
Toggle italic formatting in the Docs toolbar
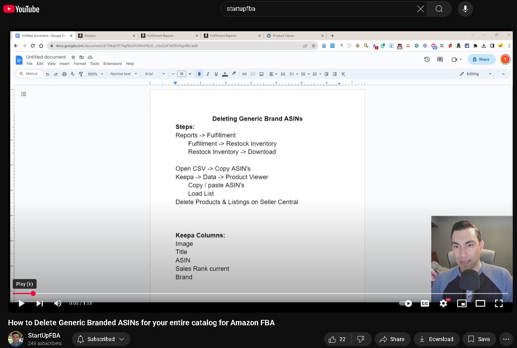[208, 74]
